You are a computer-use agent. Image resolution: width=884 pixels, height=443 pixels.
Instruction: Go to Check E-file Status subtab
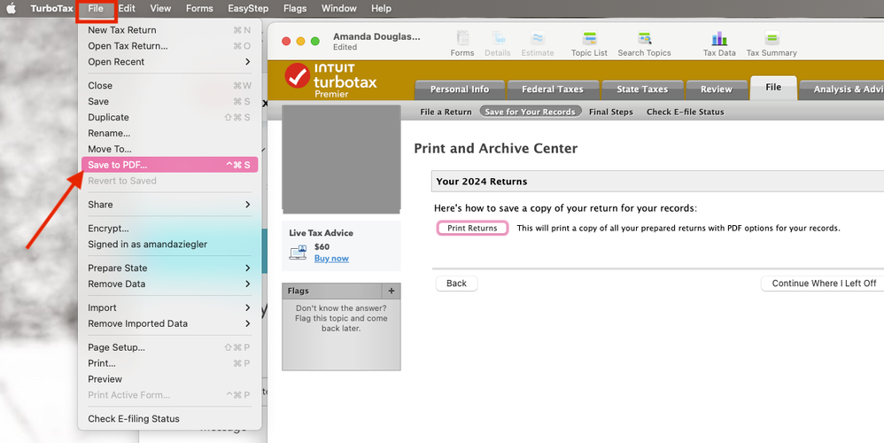tap(685, 112)
